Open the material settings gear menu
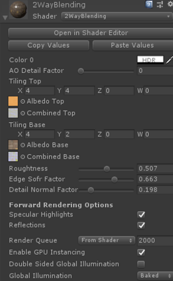 pyautogui.click(x=170, y=4)
